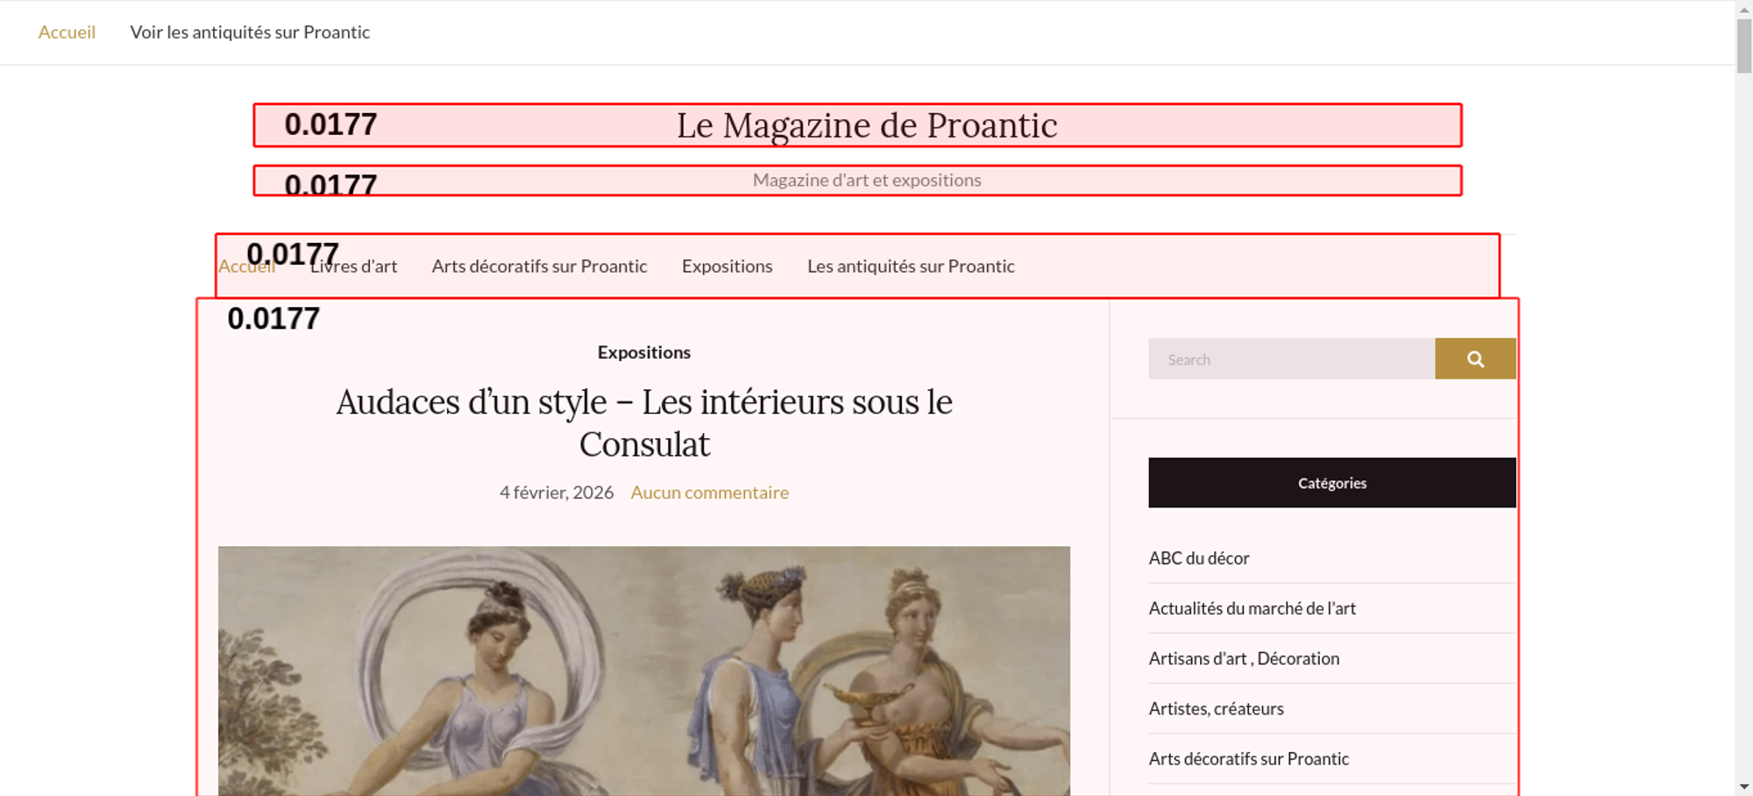Open Actualités du marché de l'art category
Screen dimensions: 1753x796
tap(1252, 608)
